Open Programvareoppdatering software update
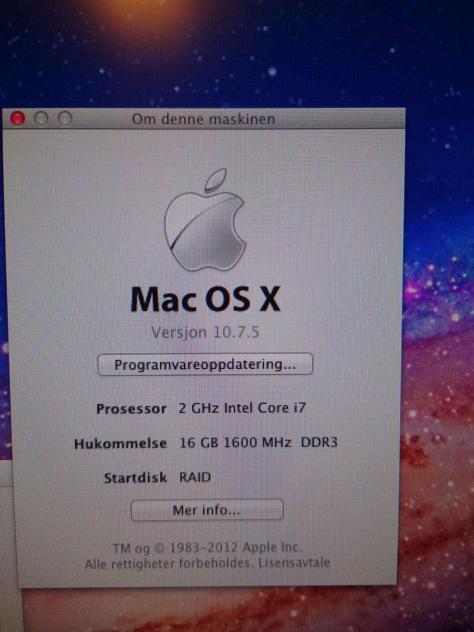This screenshot has width=474, height=632. click(205, 365)
